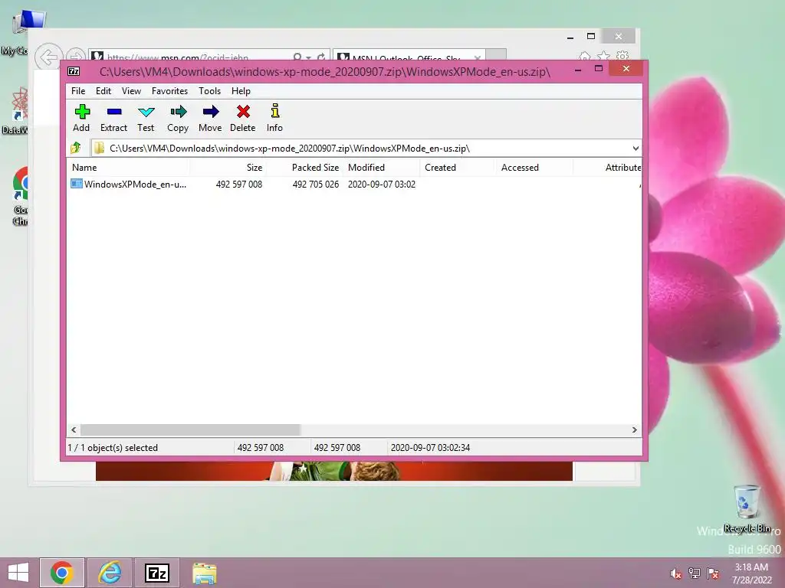Select the MSN Outlook tab in Internet Explorer
The width and height of the screenshot is (785, 588).
pos(409,57)
